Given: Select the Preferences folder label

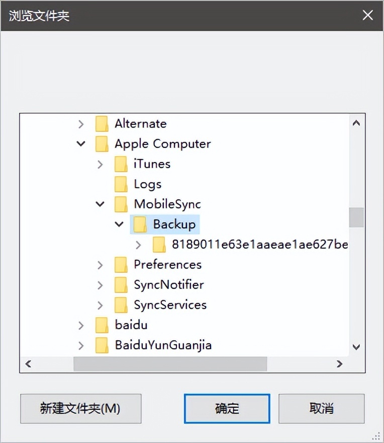Looking at the screenshot, I should 167,265.
